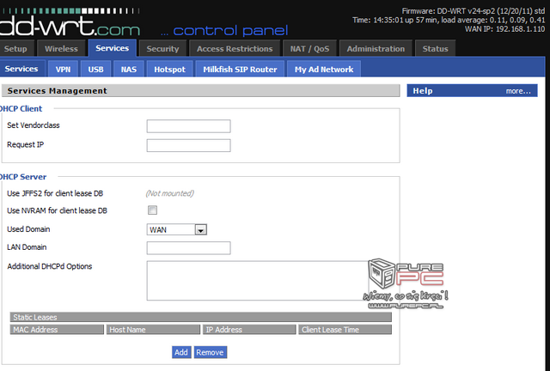This screenshot has width=550, height=371.
Task: Click the Use JFFS2 for client lease DB label
Action: (x=55, y=193)
